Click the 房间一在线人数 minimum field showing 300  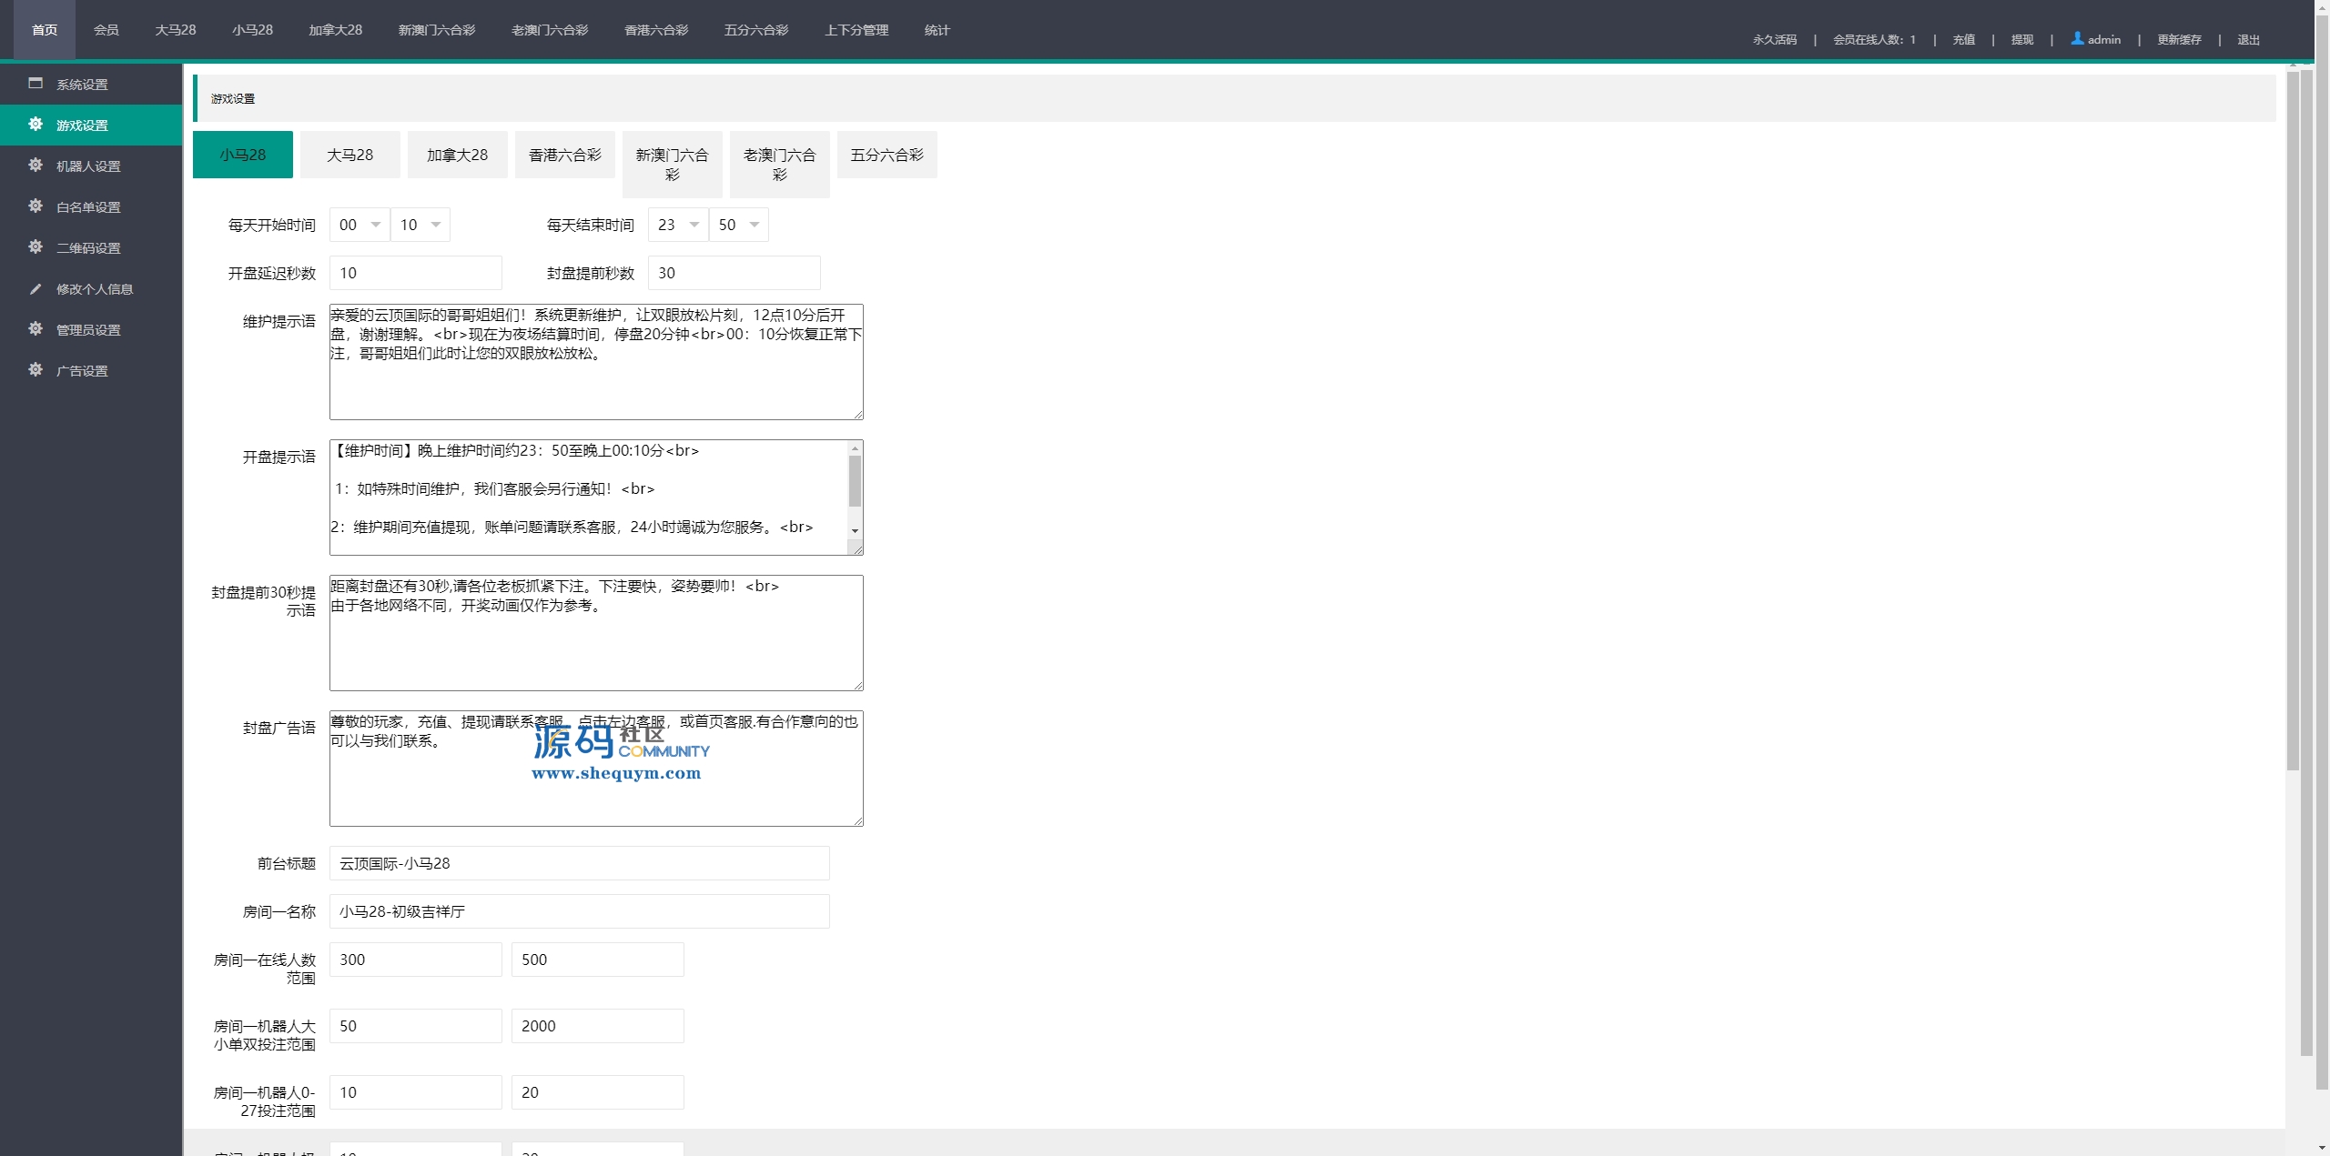(416, 960)
